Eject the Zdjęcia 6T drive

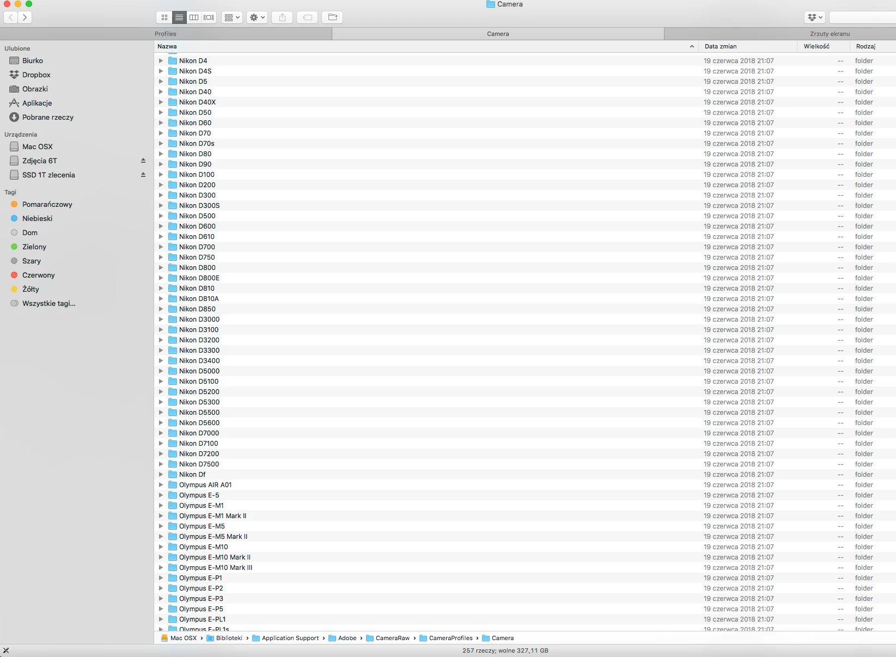[143, 161]
